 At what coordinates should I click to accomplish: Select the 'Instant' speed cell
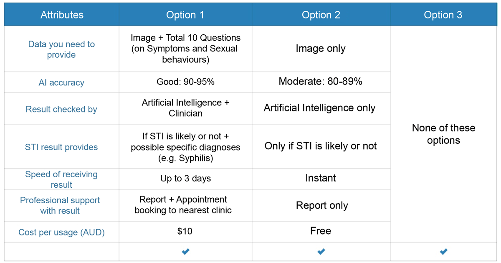pos(321,179)
